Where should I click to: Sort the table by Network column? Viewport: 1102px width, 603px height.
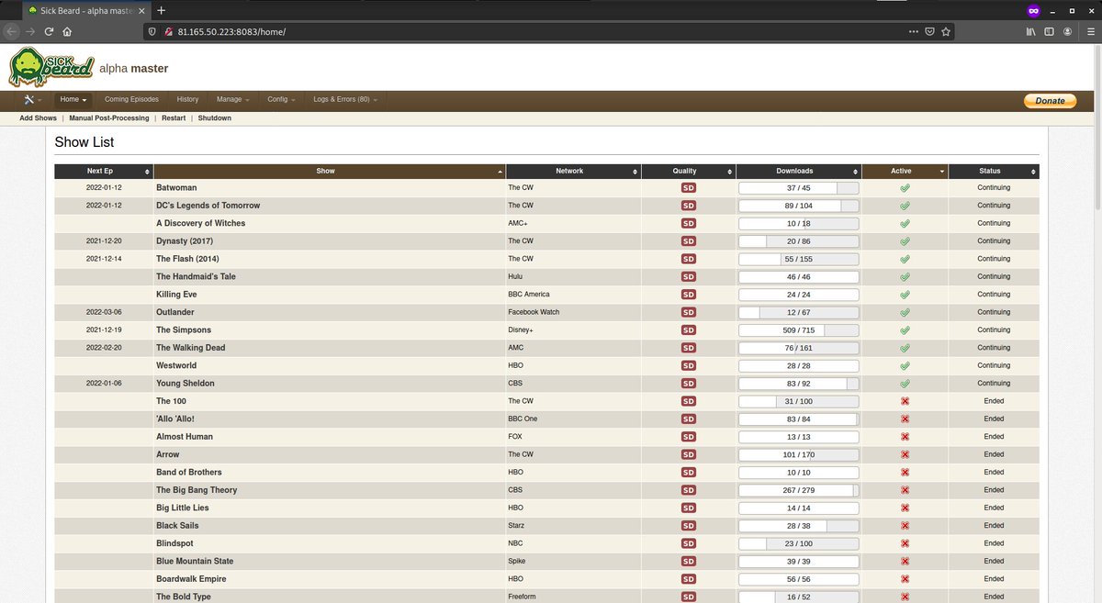tap(573, 171)
